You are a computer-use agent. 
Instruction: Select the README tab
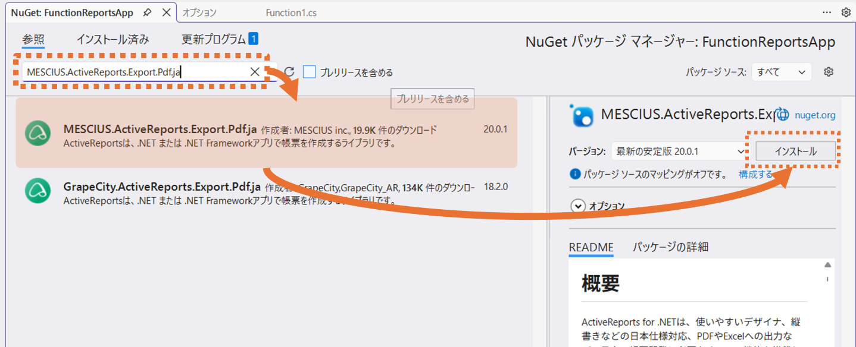pyautogui.click(x=591, y=247)
